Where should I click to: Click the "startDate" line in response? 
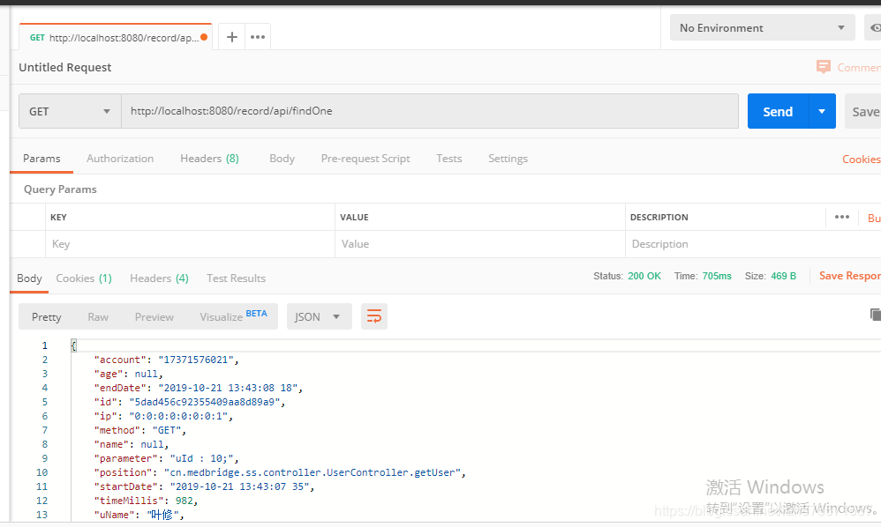(204, 486)
